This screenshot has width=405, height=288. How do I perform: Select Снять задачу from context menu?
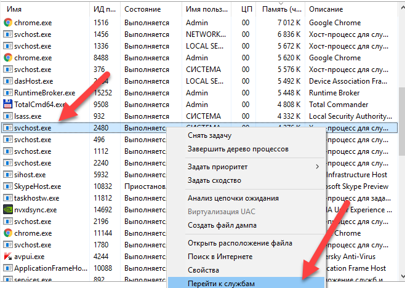pos(209,135)
